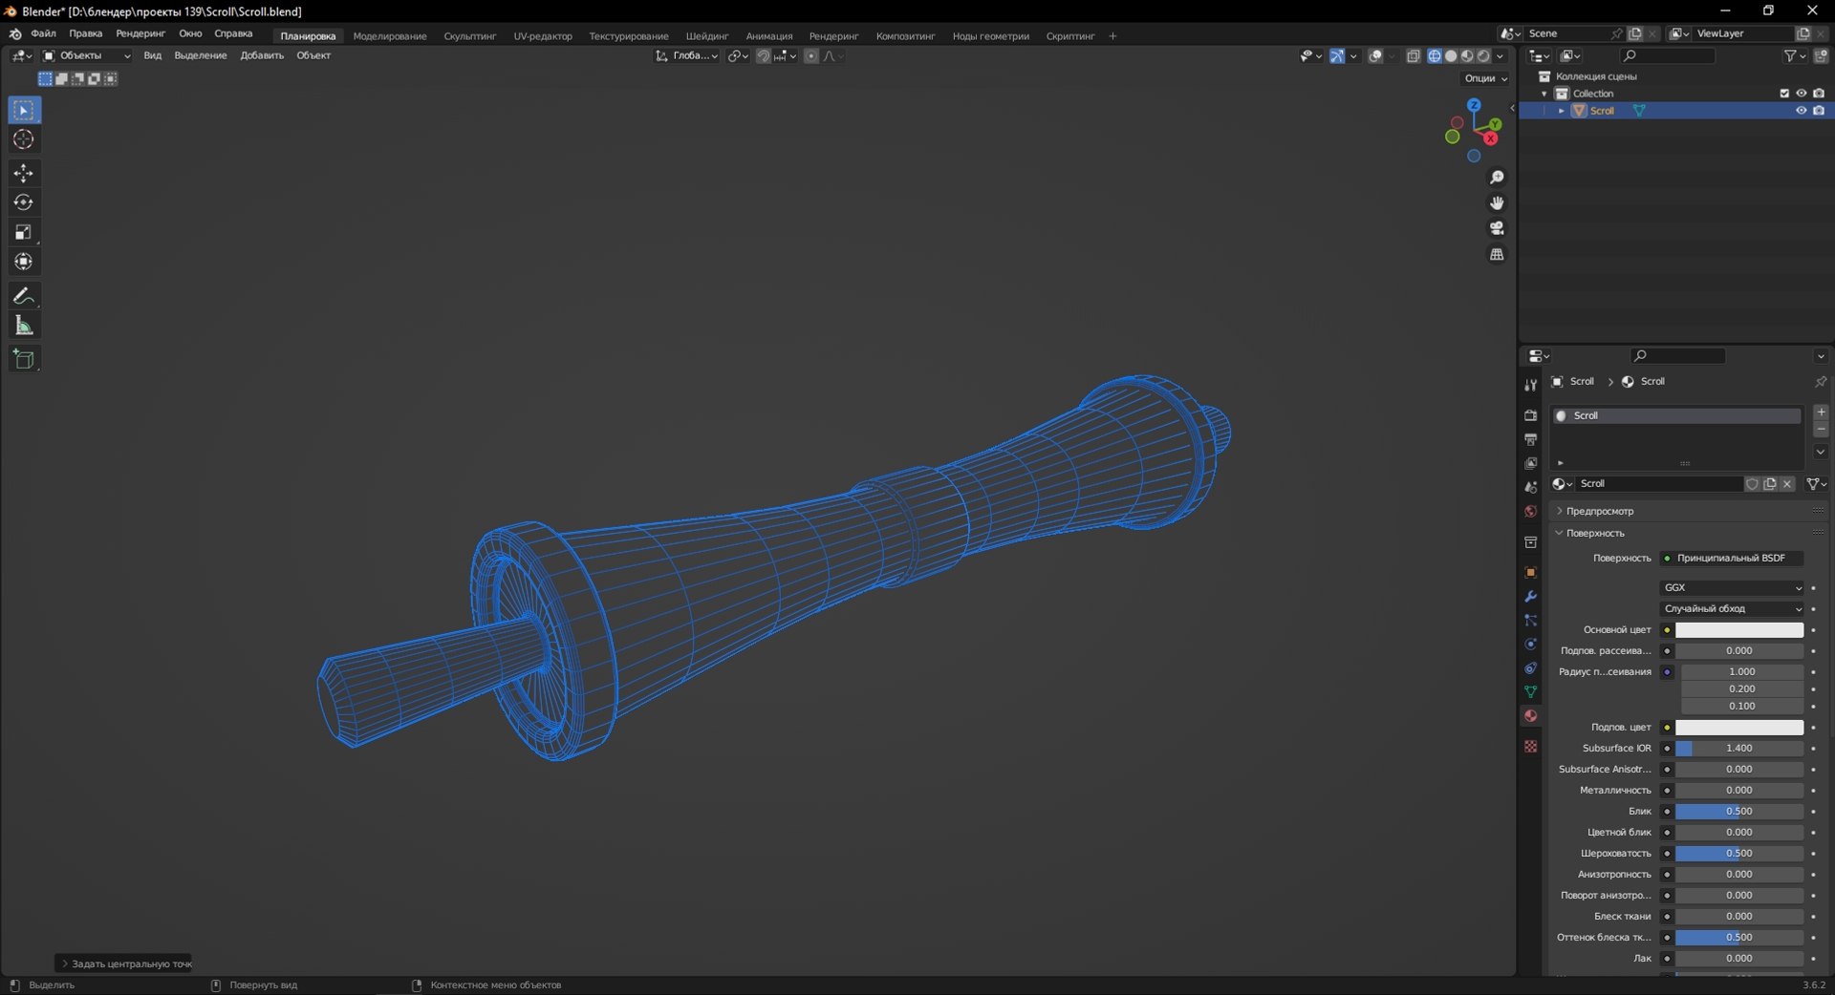The image size is (1835, 995).
Task: Switch to the Моделирование workspace tab
Action: [390, 36]
